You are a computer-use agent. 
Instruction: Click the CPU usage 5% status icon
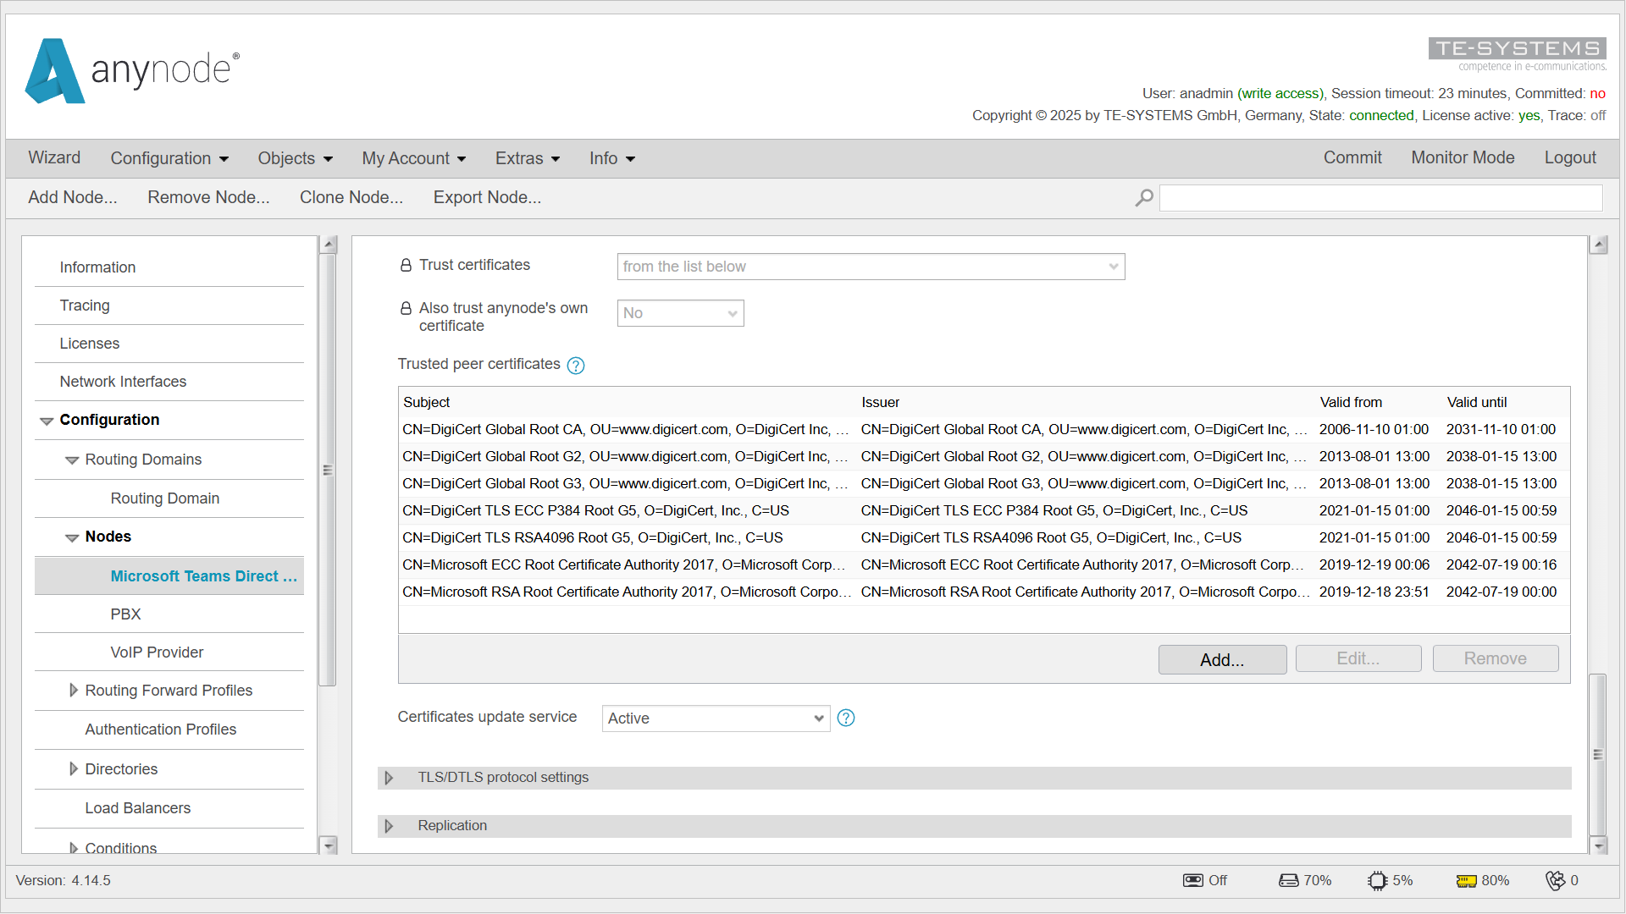1377,881
